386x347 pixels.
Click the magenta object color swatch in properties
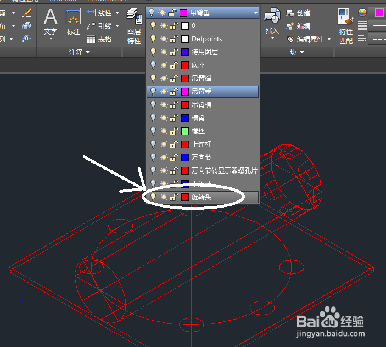[x=379, y=13]
